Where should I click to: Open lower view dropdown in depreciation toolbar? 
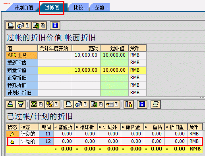[x=85, y=105]
